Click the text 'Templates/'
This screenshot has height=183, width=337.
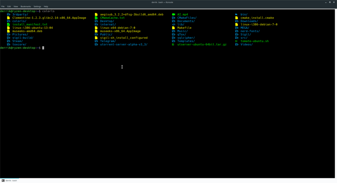tap(186, 41)
